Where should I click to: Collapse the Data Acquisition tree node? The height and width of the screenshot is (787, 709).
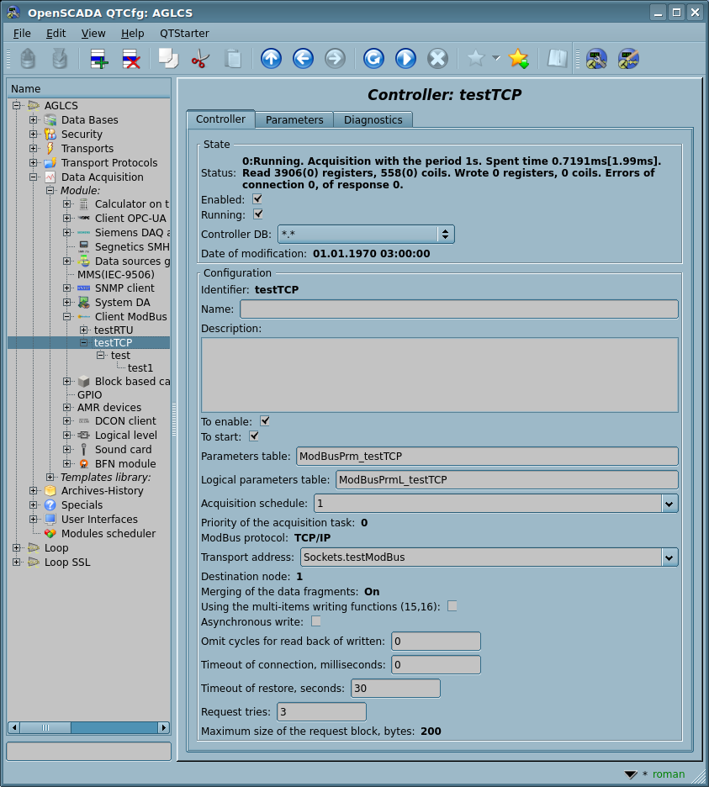[33, 177]
